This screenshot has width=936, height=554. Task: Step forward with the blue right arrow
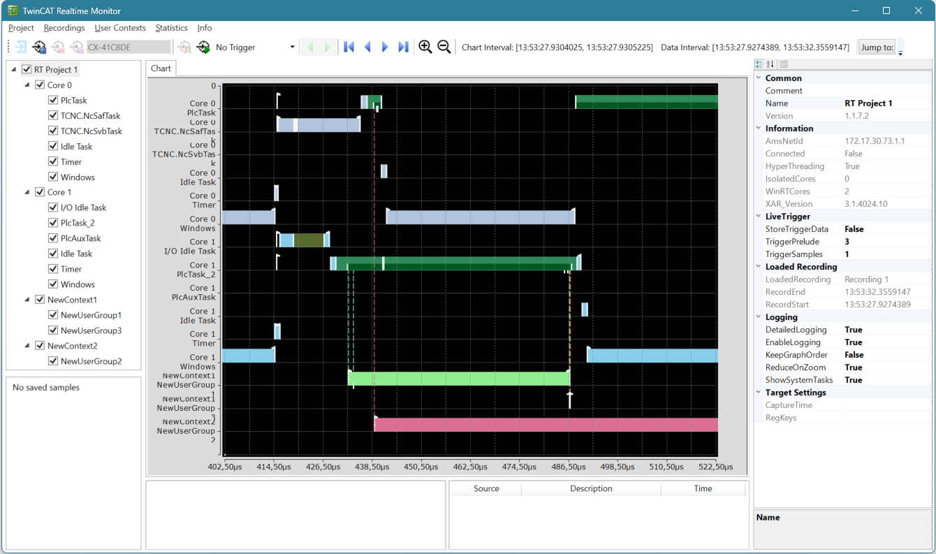pos(385,47)
